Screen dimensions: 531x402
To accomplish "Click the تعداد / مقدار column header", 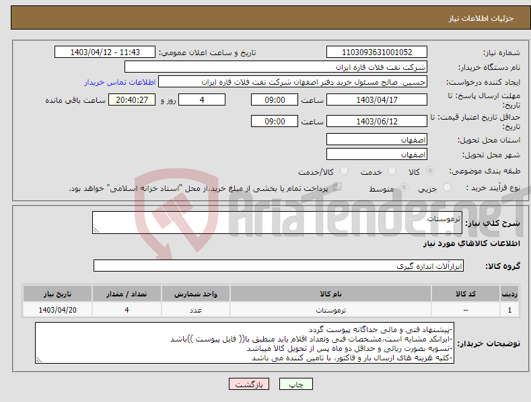I will click(x=127, y=294).
